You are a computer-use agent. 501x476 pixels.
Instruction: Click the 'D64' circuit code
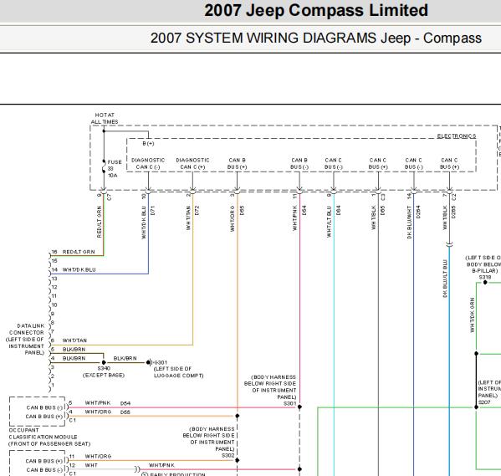[x=339, y=210]
